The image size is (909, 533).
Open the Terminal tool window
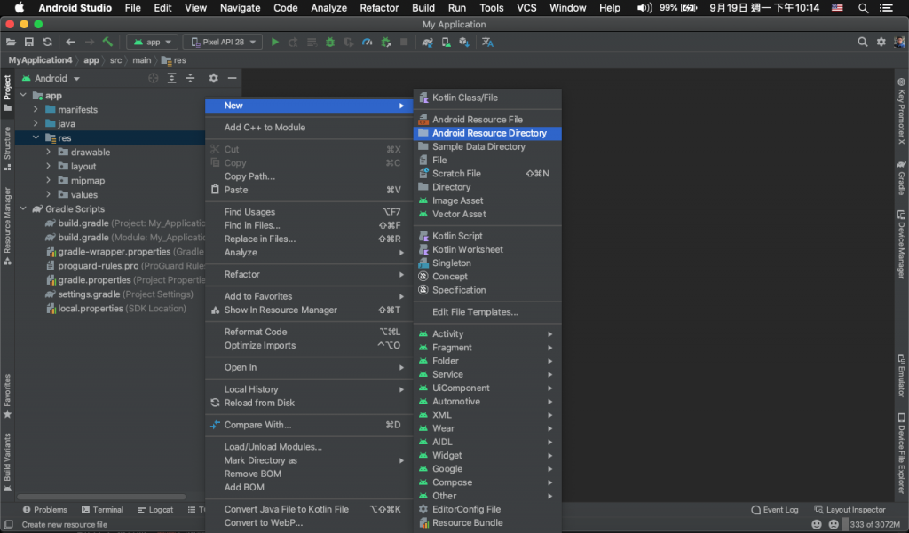pos(102,510)
